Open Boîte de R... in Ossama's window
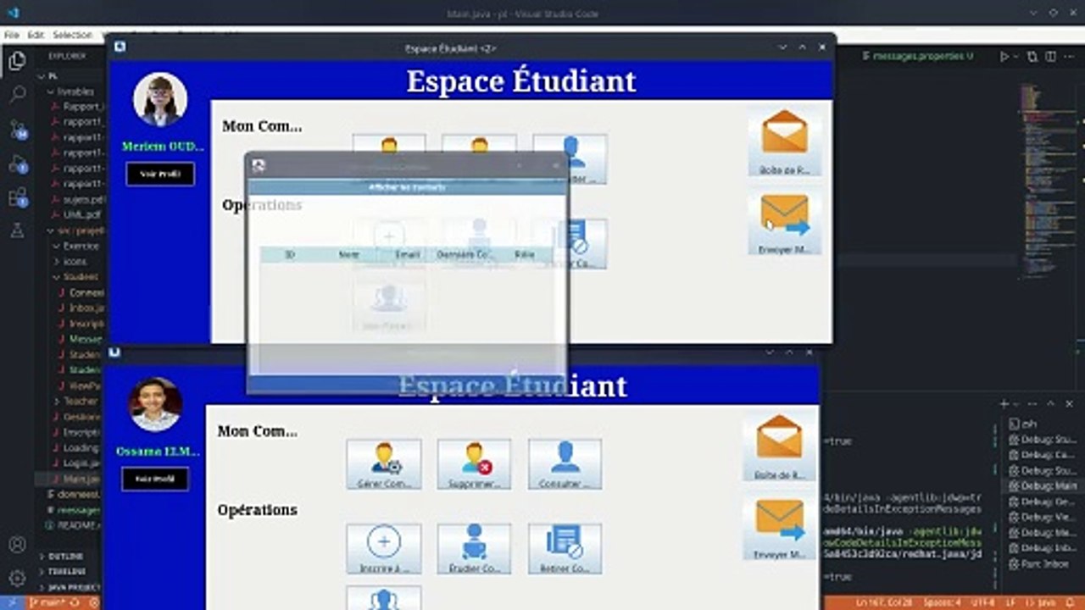1085x610 pixels. click(780, 446)
